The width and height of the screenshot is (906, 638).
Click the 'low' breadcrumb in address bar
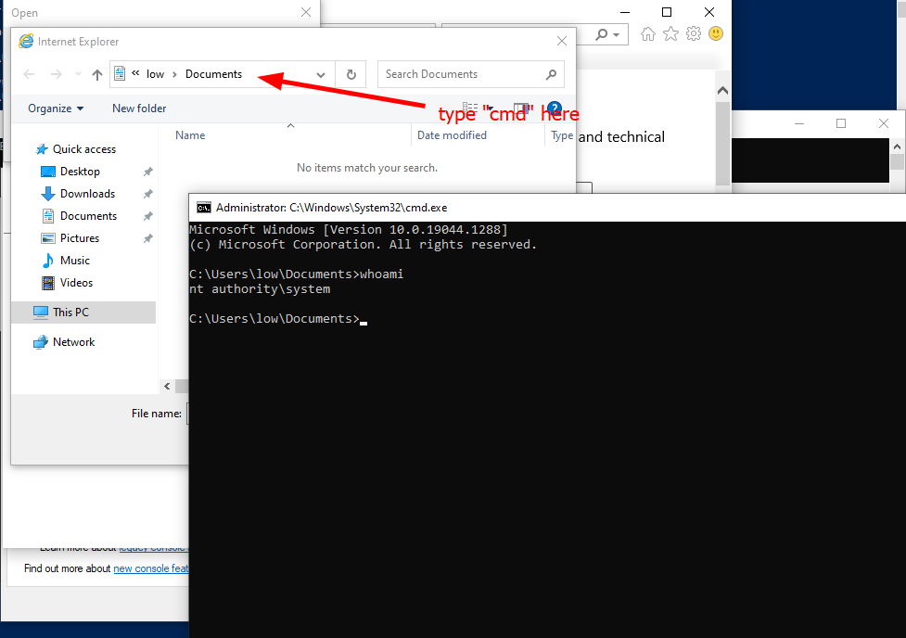[x=155, y=74]
